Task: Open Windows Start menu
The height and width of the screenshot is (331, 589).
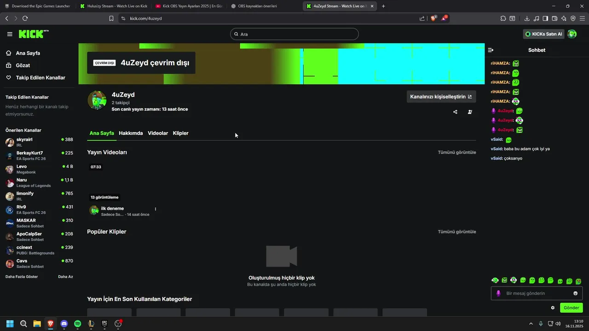Action: (10, 324)
